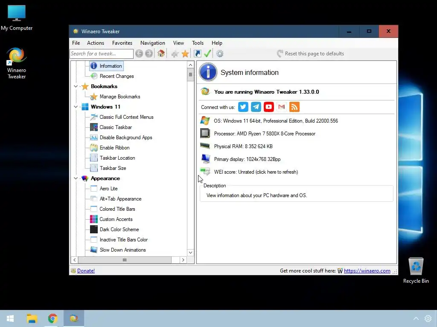Click the Donate! link

click(x=86, y=270)
